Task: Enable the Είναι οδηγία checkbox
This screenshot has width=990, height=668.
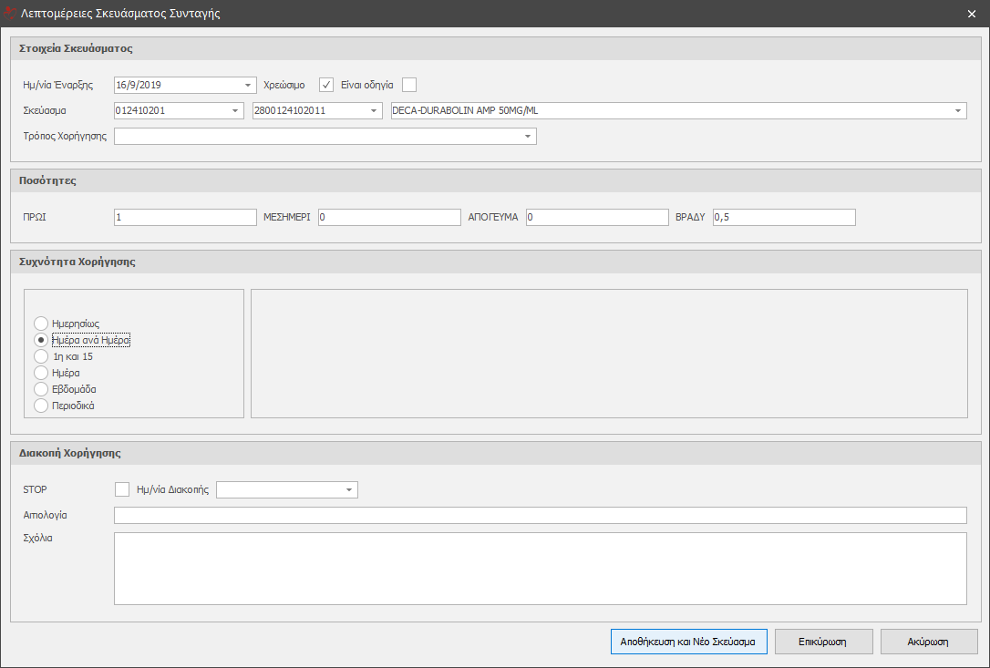Action: click(x=409, y=85)
